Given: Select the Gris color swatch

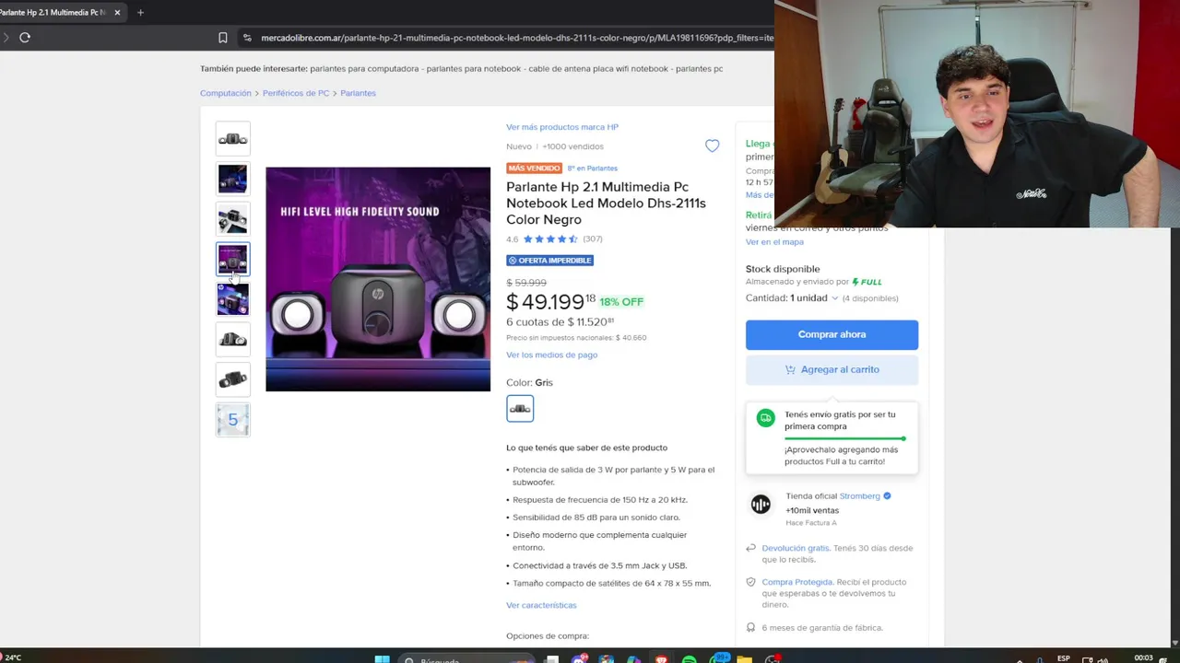Looking at the screenshot, I should click(x=520, y=408).
